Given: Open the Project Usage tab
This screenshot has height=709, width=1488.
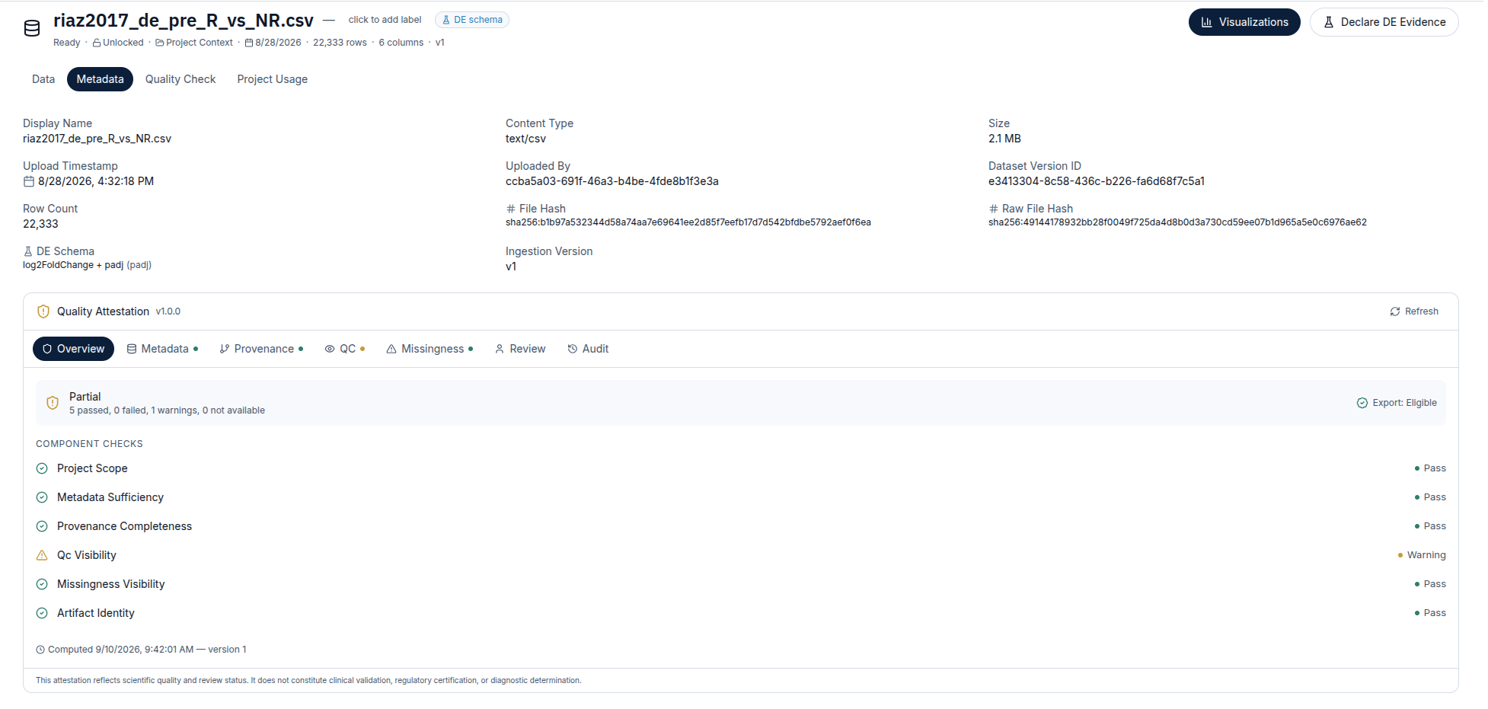Looking at the screenshot, I should (x=272, y=79).
